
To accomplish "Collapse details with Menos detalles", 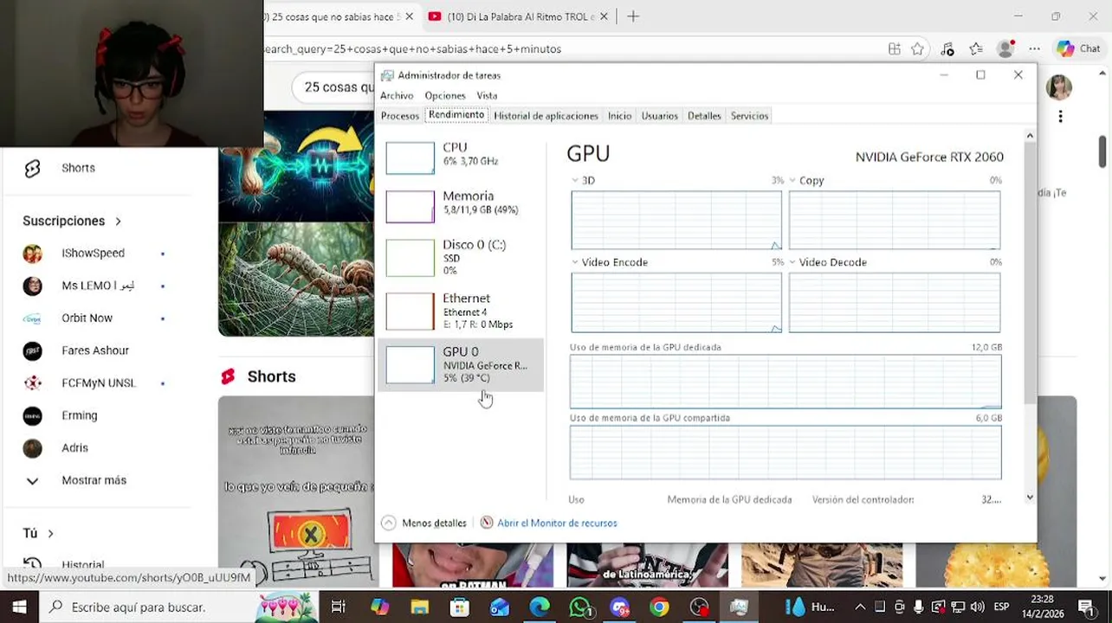I will pyautogui.click(x=424, y=523).
